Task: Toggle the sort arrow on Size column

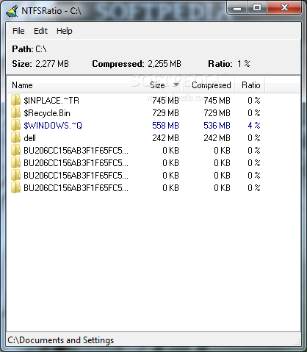Action: [176, 85]
